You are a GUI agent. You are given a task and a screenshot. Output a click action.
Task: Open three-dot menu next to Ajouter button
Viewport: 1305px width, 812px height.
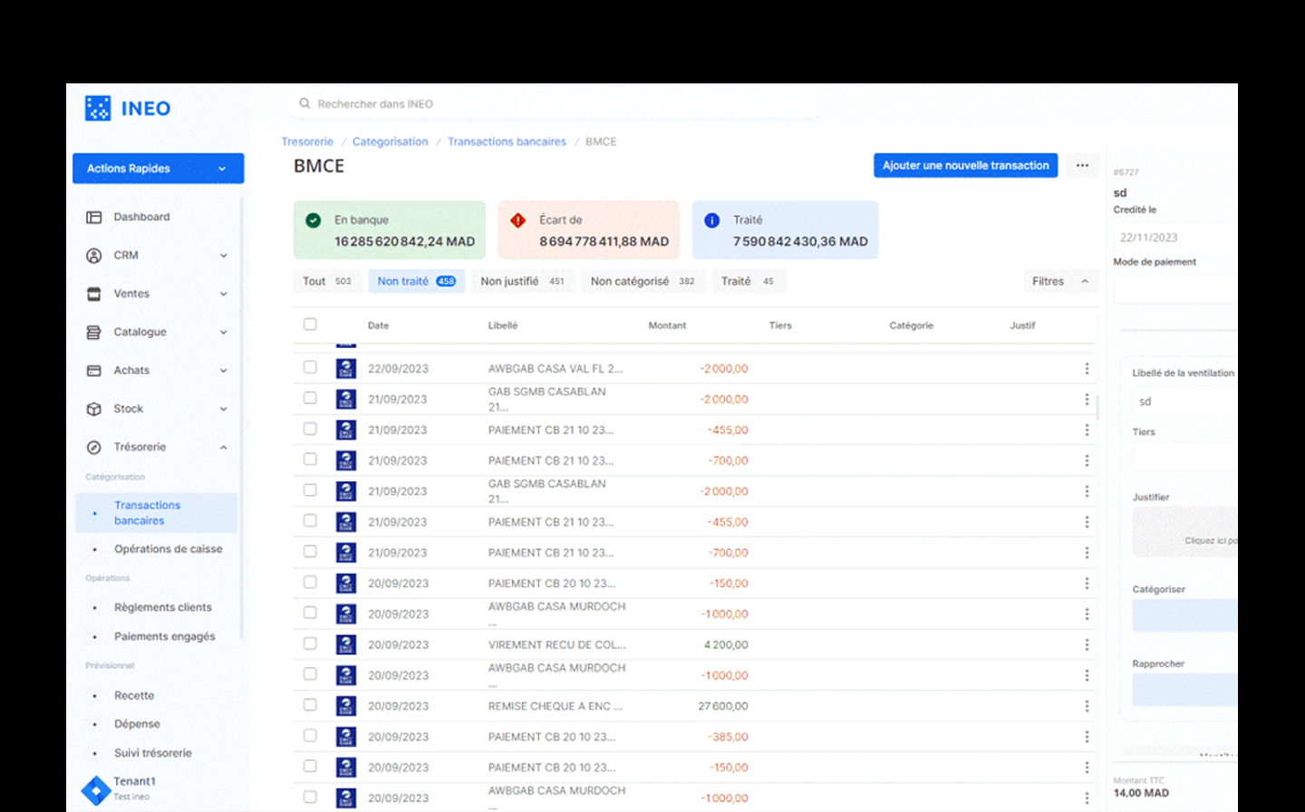1082,166
